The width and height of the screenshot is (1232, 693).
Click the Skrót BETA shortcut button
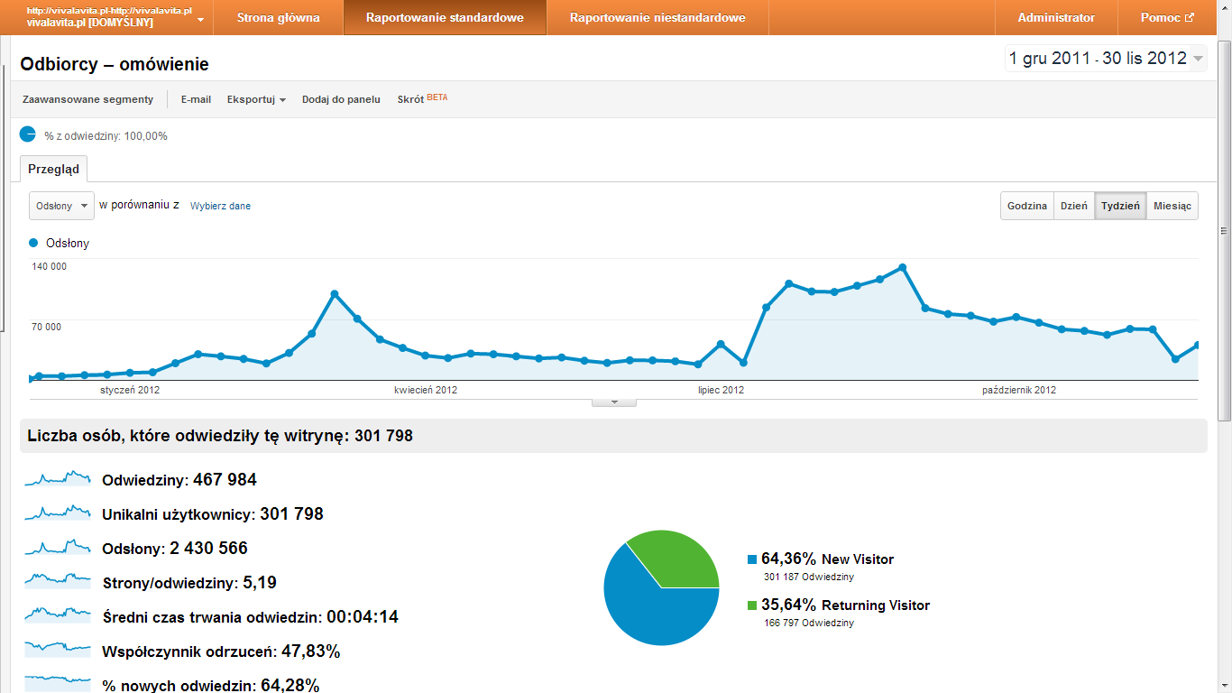[422, 99]
